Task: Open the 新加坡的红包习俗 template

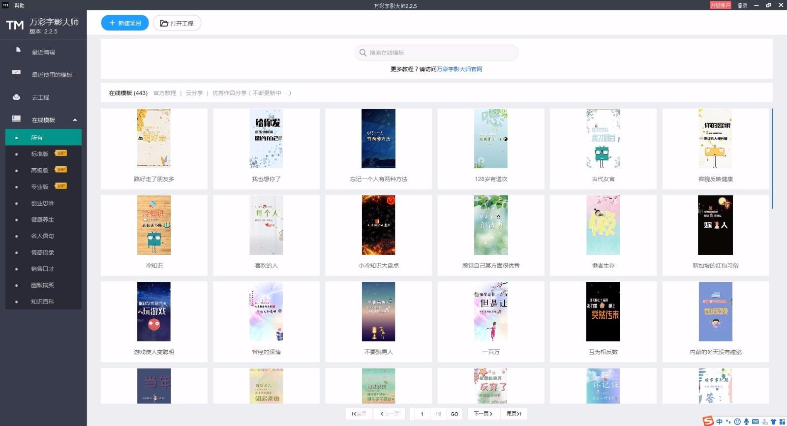Action: pos(716,235)
